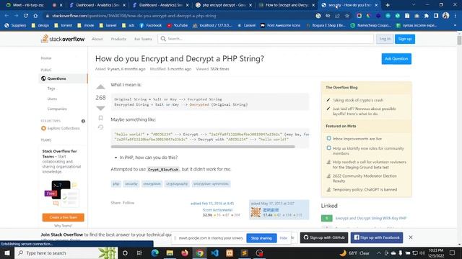462x259 pixels.
Task: Downvote the question with the down arrow
Action: [100, 109]
